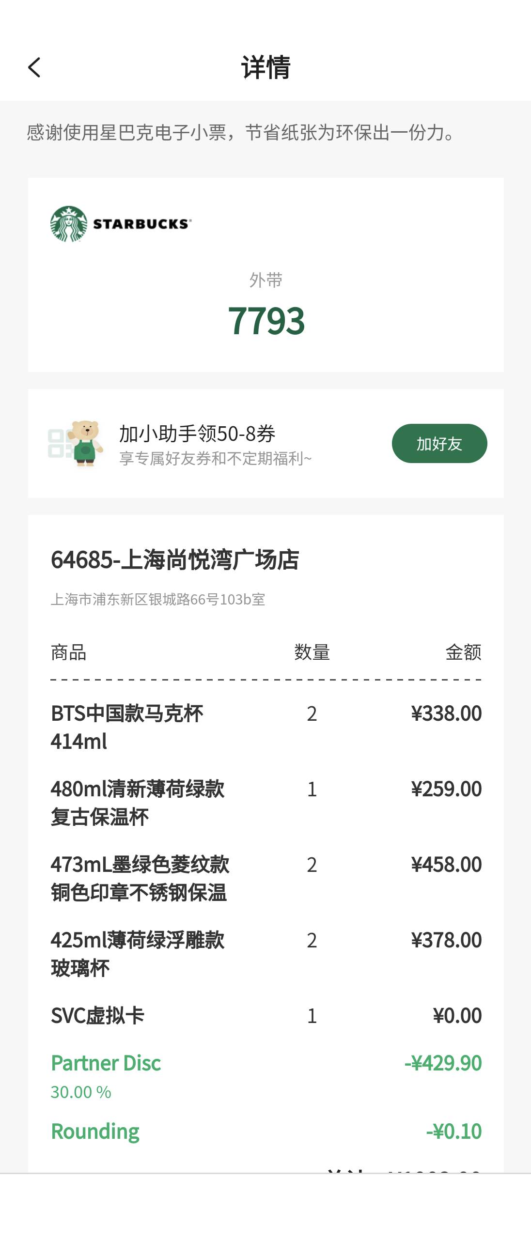Tap the 加好友 button
Viewport: 531px width, 1240px height.
pyautogui.click(x=439, y=443)
